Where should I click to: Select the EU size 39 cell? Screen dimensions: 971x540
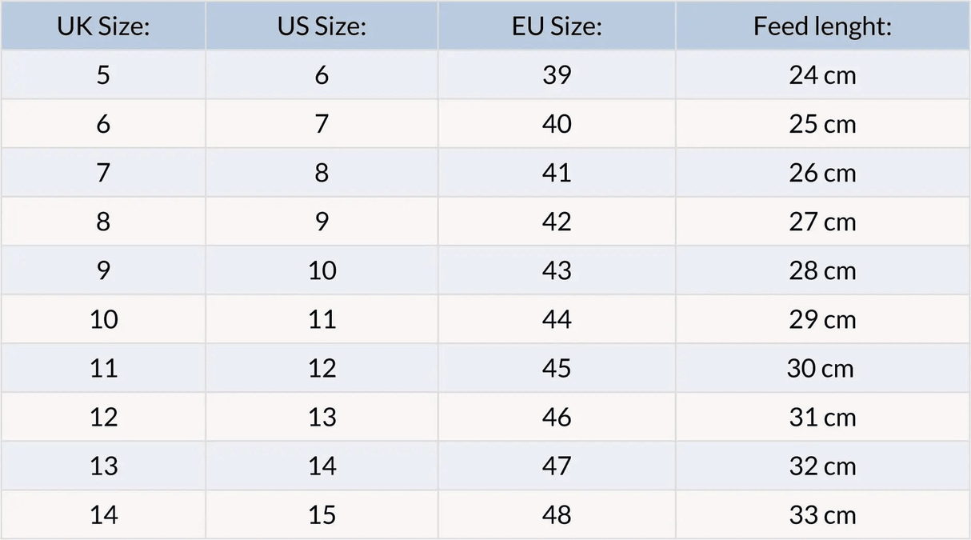(x=557, y=75)
